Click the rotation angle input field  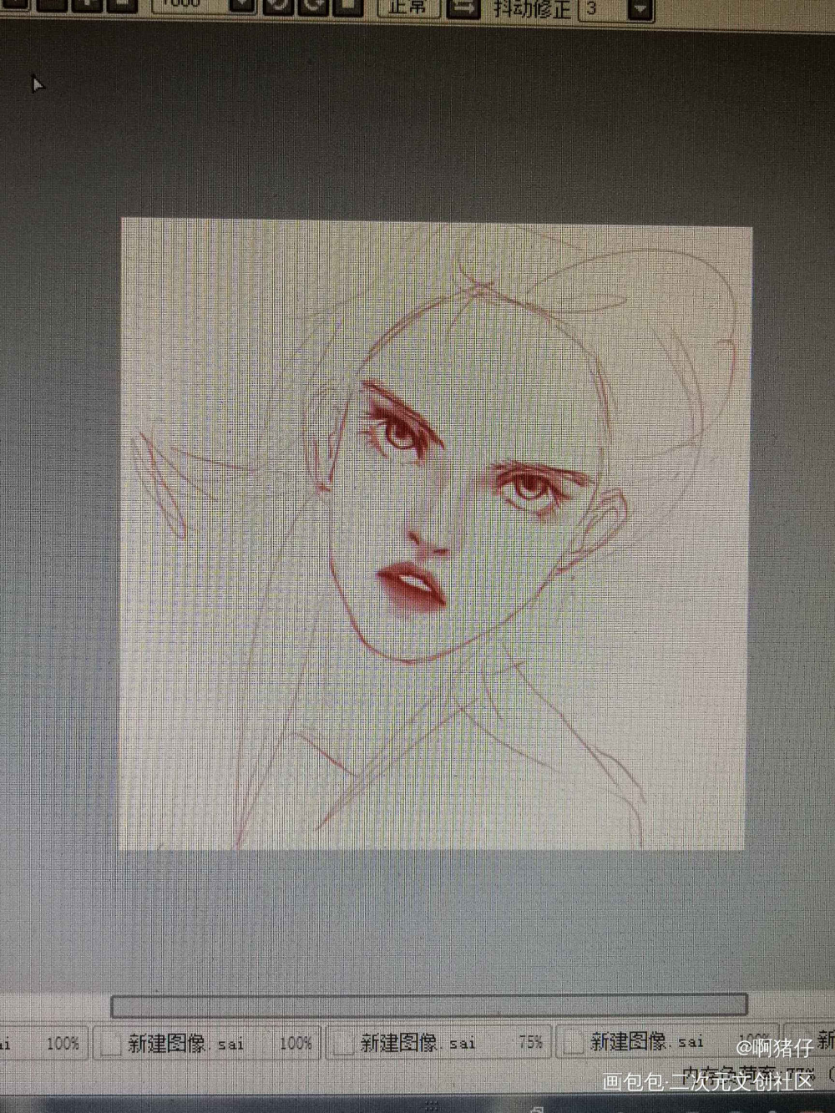pyautogui.click(x=188, y=5)
